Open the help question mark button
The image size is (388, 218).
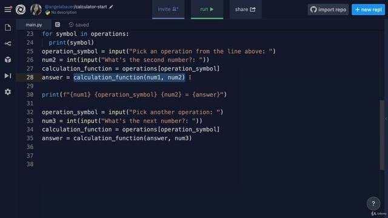tap(373, 203)
